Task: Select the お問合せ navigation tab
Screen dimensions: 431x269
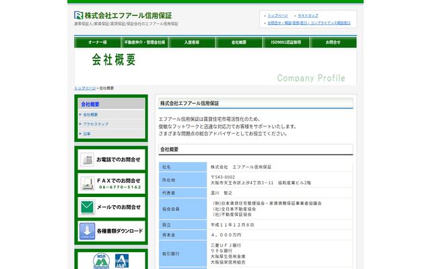Action: [x=333, y=42]
